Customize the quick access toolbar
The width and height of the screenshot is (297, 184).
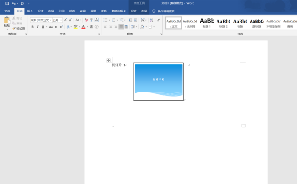click(x=29, y=4)
